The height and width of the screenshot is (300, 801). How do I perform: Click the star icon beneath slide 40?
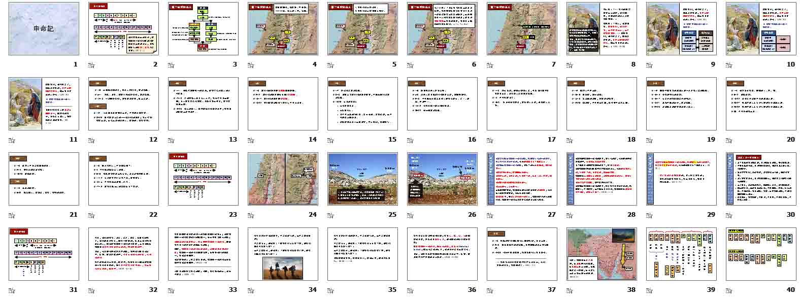(x=728, y=290)
